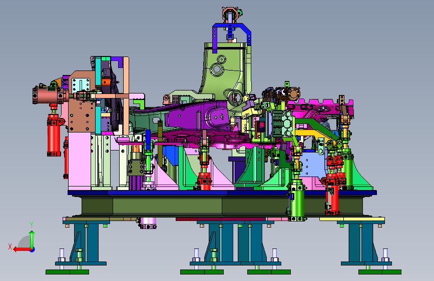Click the "X" axis label text
Image resolution: width=434 pixels, height=281 pixels.
(10, 246)
